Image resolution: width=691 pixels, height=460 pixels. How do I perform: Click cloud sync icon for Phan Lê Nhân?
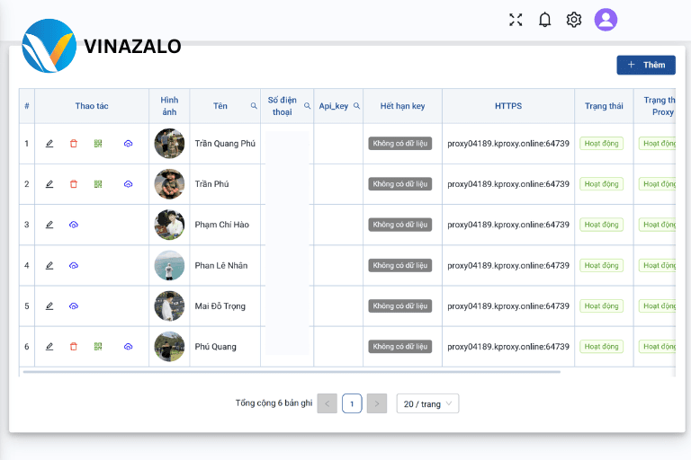[x=74, y=265]
